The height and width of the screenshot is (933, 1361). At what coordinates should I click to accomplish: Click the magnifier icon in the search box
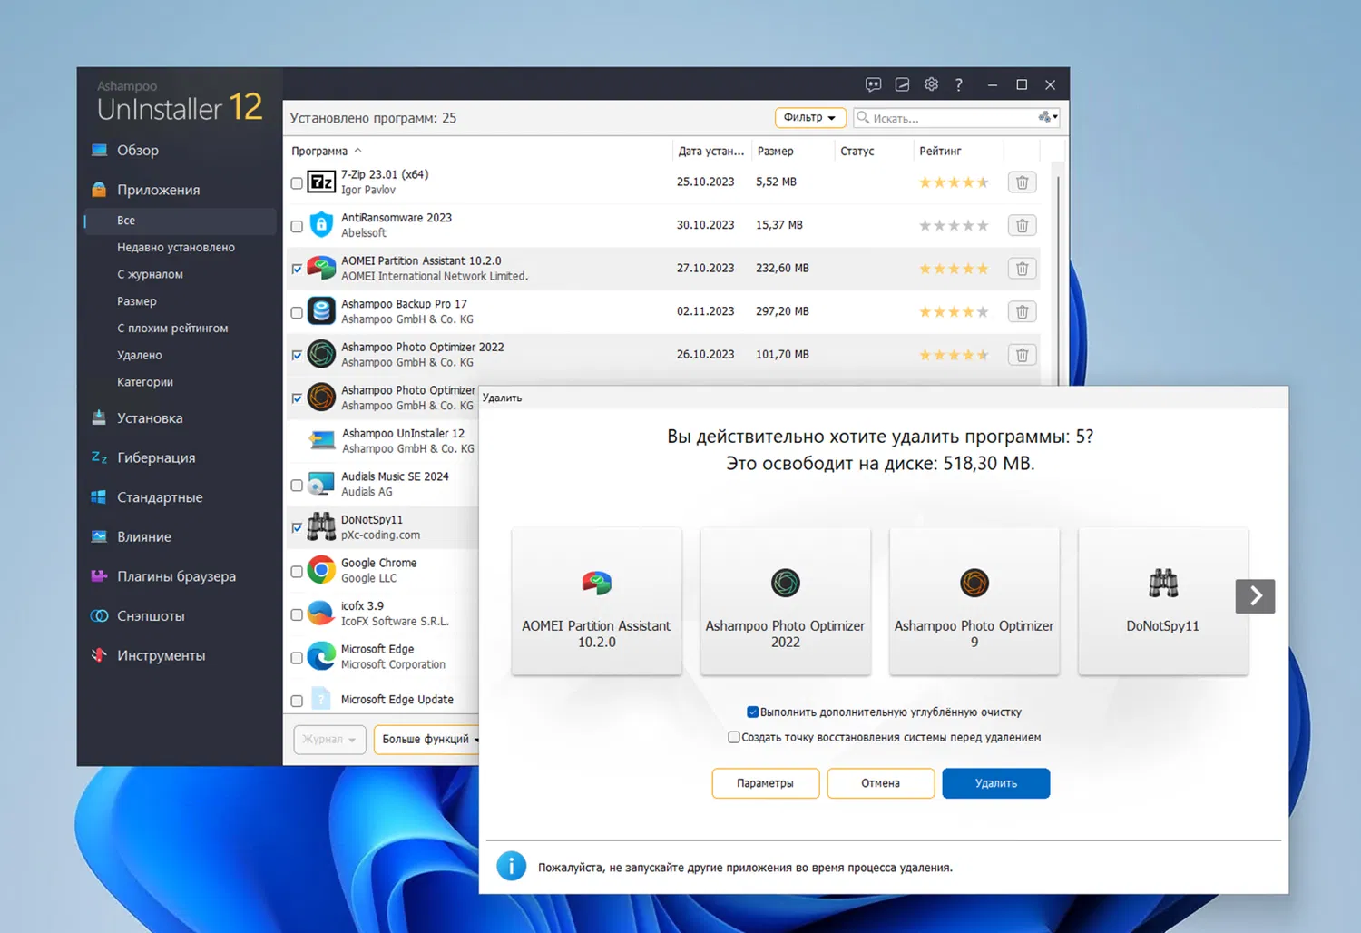tap(863, 118)
